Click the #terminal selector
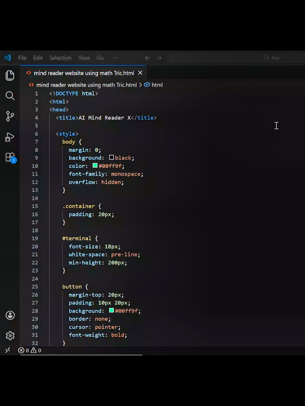 (76, 238)
